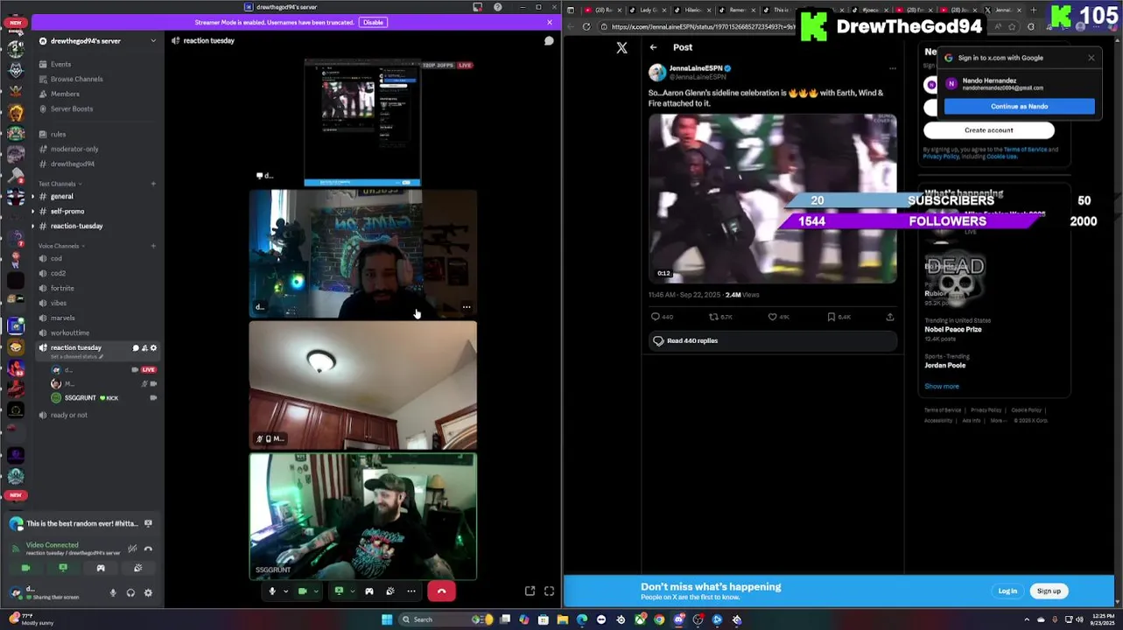Screen dimensions: 1123x630
Task: Invite people to reaction tuesday channel
Action: coord(144,348)
